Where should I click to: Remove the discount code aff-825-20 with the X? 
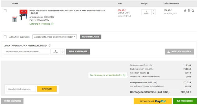tap(148, 73)
